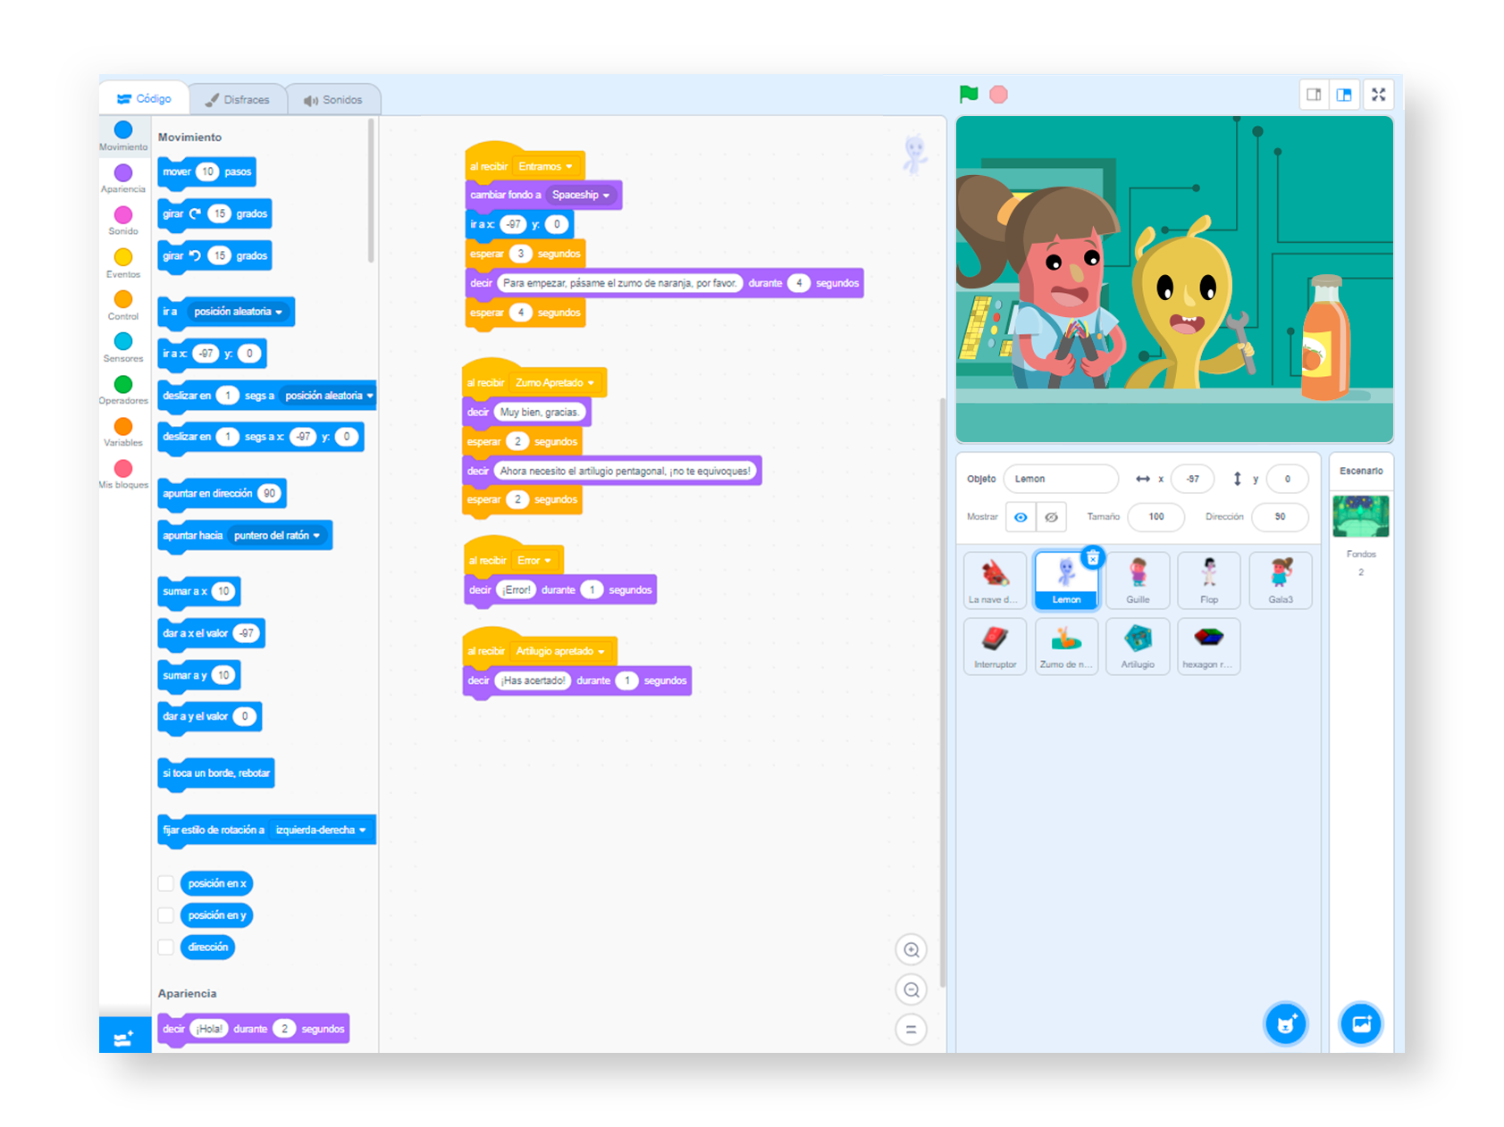Open the Sonidos tab
The image size is (1504, 1127).
coord(332,99)
